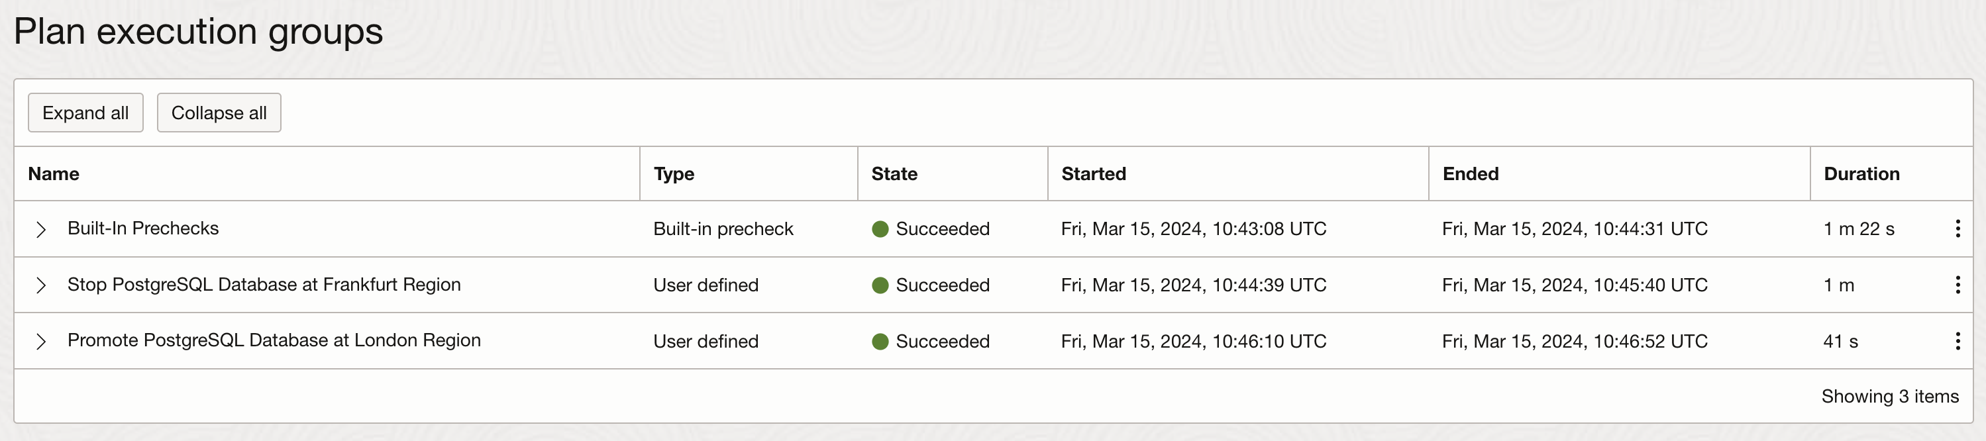Click green Succeeded dot in London row
The image size is (1986, 441).
click(880, 342)
